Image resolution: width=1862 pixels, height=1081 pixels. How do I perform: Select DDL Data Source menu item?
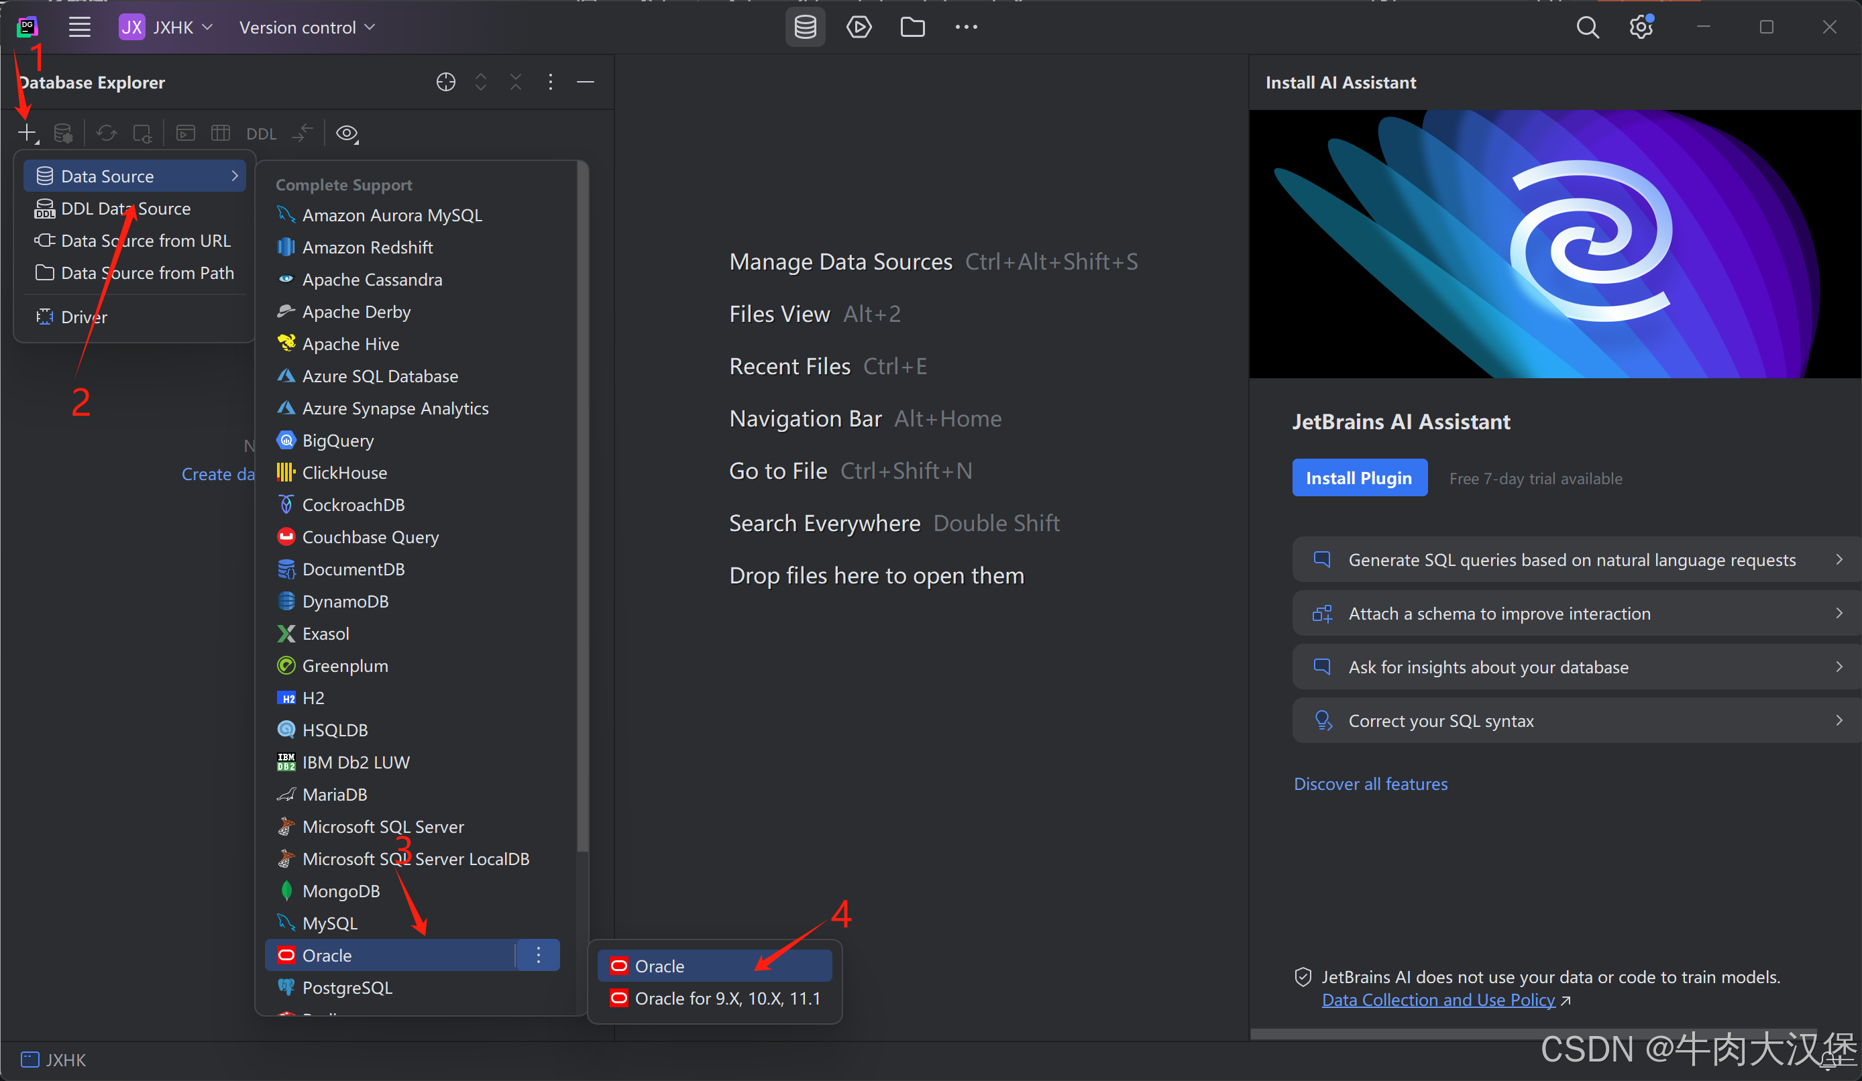135,209
